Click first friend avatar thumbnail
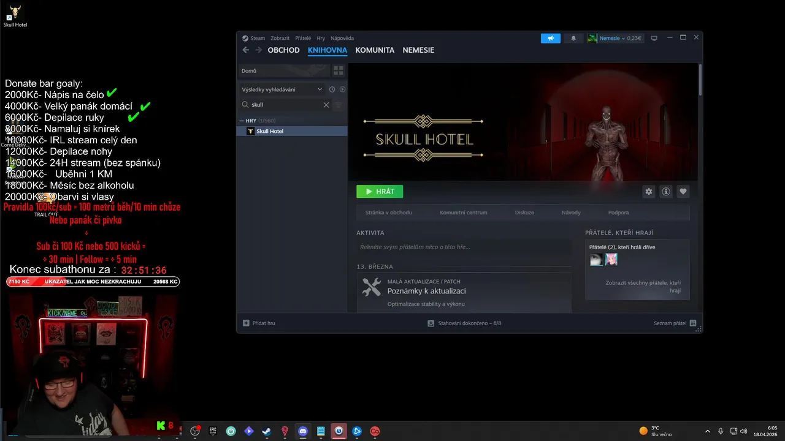785x441 pixels. coord(596,260)
